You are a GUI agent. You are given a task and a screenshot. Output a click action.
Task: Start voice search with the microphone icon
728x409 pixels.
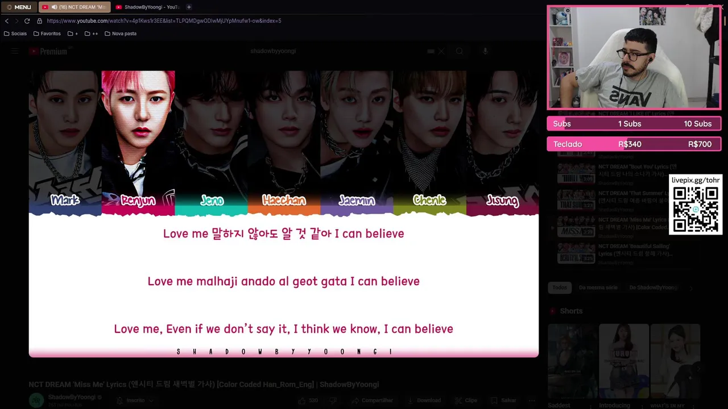tap(485, 51)
